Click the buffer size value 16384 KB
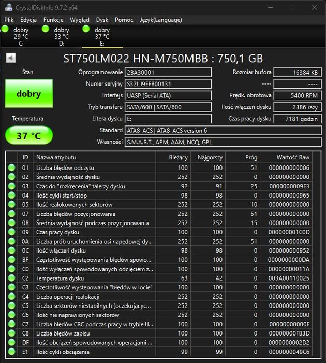This screenshot has height=363, width=326. 298,72
